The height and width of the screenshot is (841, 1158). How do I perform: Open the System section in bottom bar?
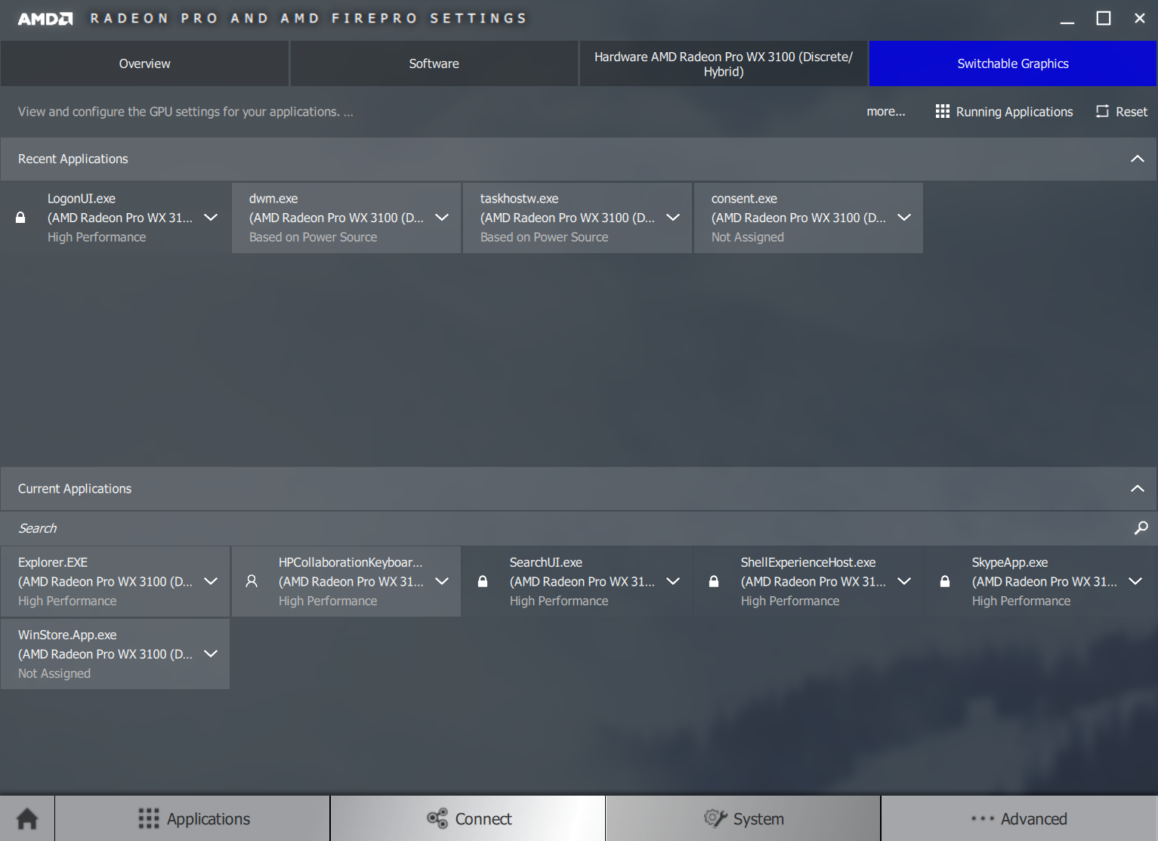(743, 818)
